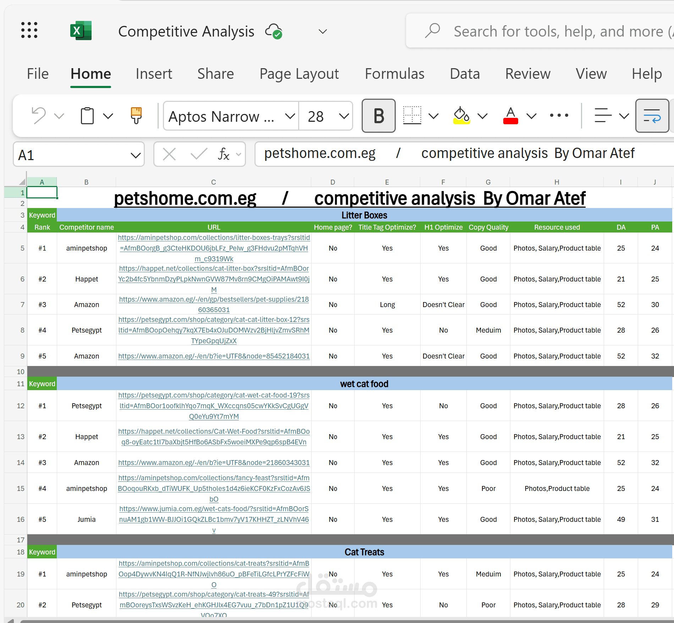Image resolution: width=674 pixels, height=623 pixels.
Task: Open the app launcher grid
Action: [29, 30]
